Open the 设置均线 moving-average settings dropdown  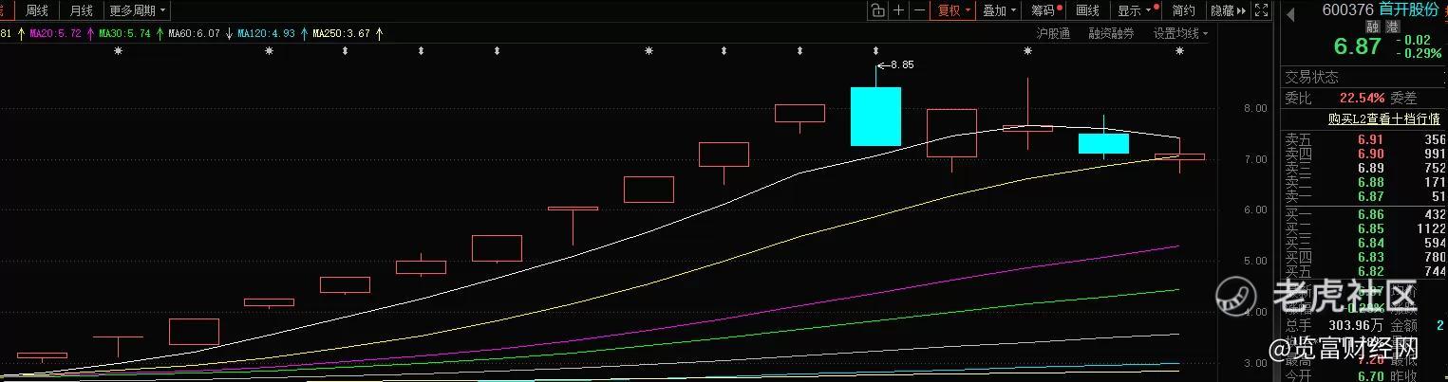pos(1180,33)
